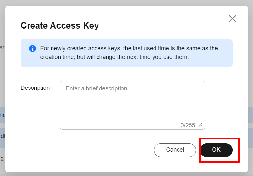Click the partially hidden '2' behind the dialog
This screenshot has width=253, height=176.
tap(2, 159)
